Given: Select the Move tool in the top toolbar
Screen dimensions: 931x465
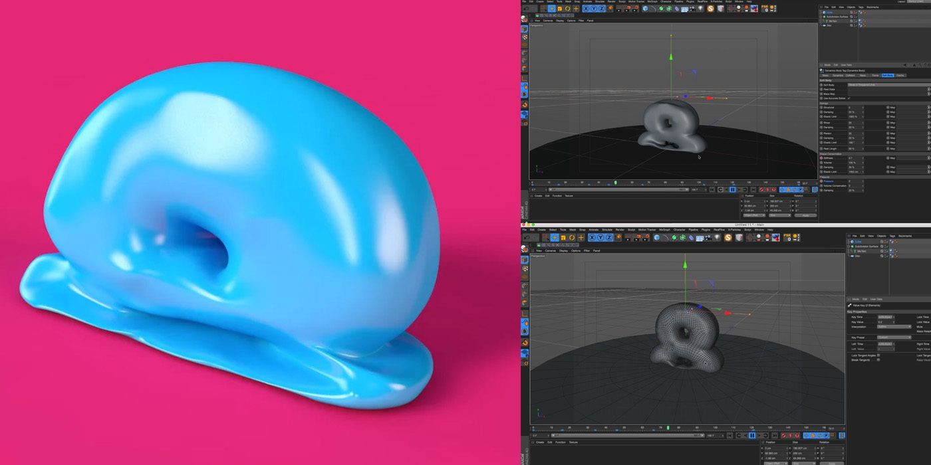Looking at the screenshot, I should pyautogui.click(x=552, y=9).
